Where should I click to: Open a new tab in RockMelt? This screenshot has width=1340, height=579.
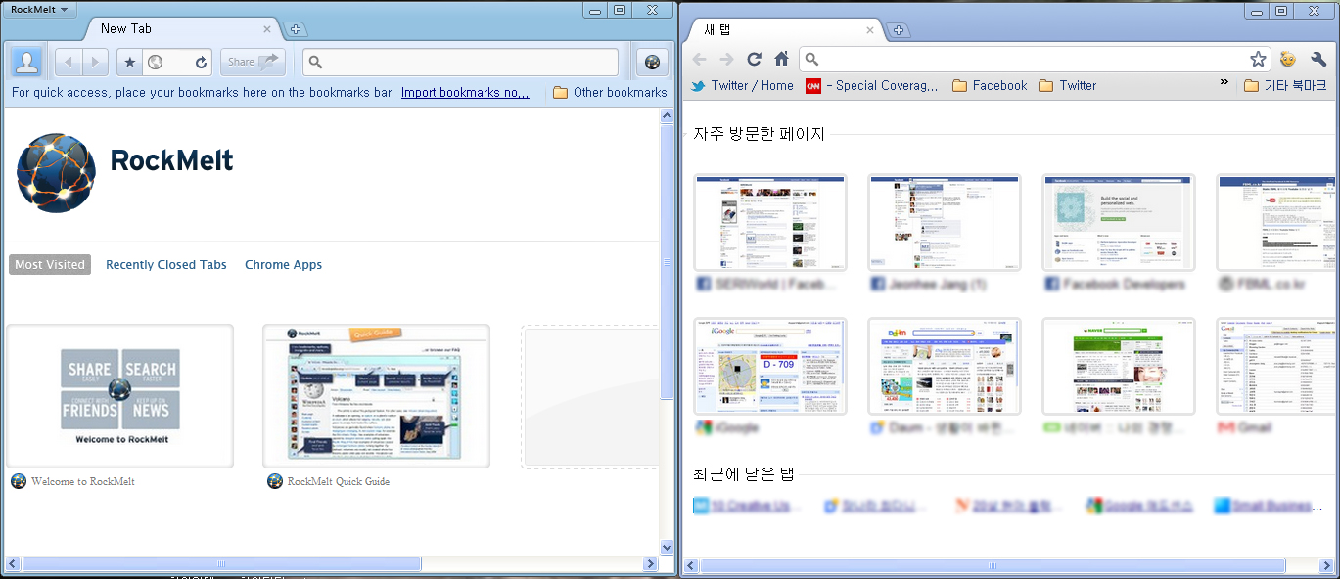(296, 29)
